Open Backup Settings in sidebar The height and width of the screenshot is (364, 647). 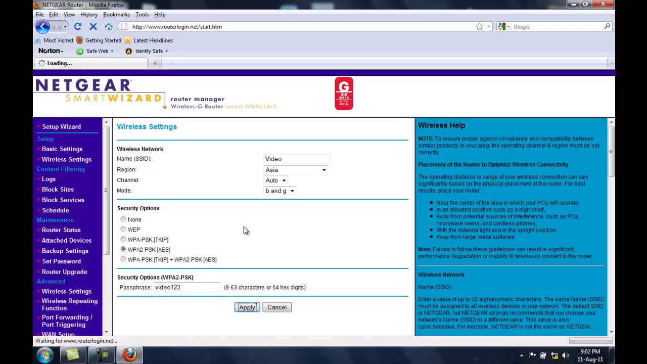tap(65, 251)
